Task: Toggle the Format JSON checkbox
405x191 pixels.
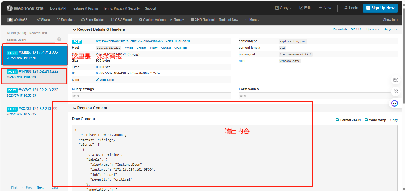Action: 337,120
